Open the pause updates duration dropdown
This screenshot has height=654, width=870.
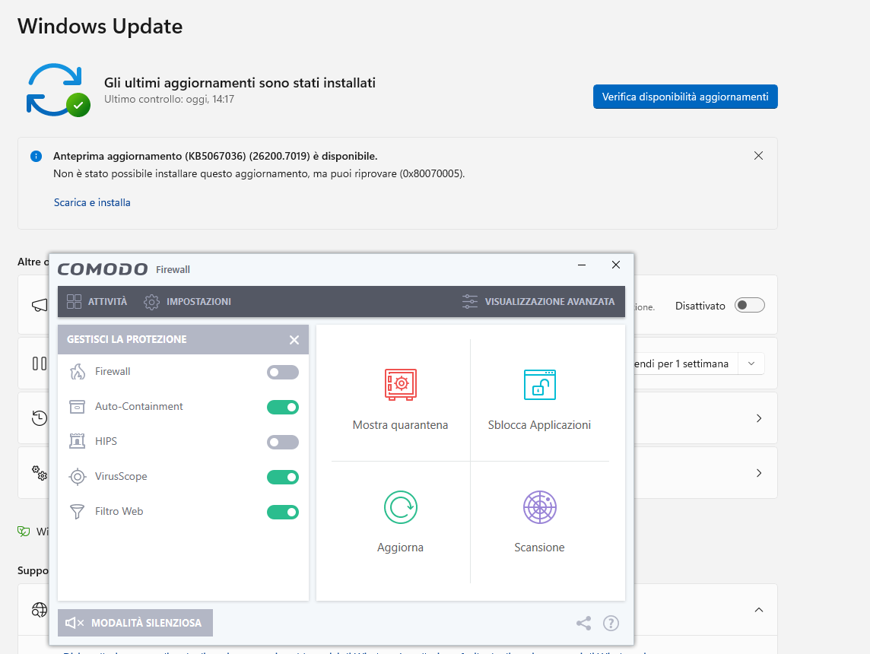(751, 364)
